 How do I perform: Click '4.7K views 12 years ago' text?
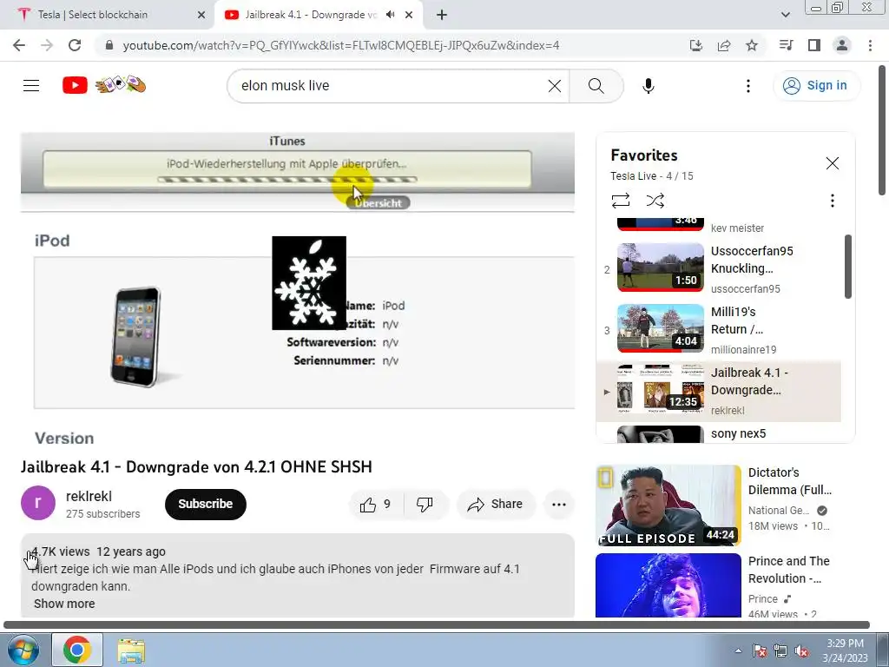(99, 551)
